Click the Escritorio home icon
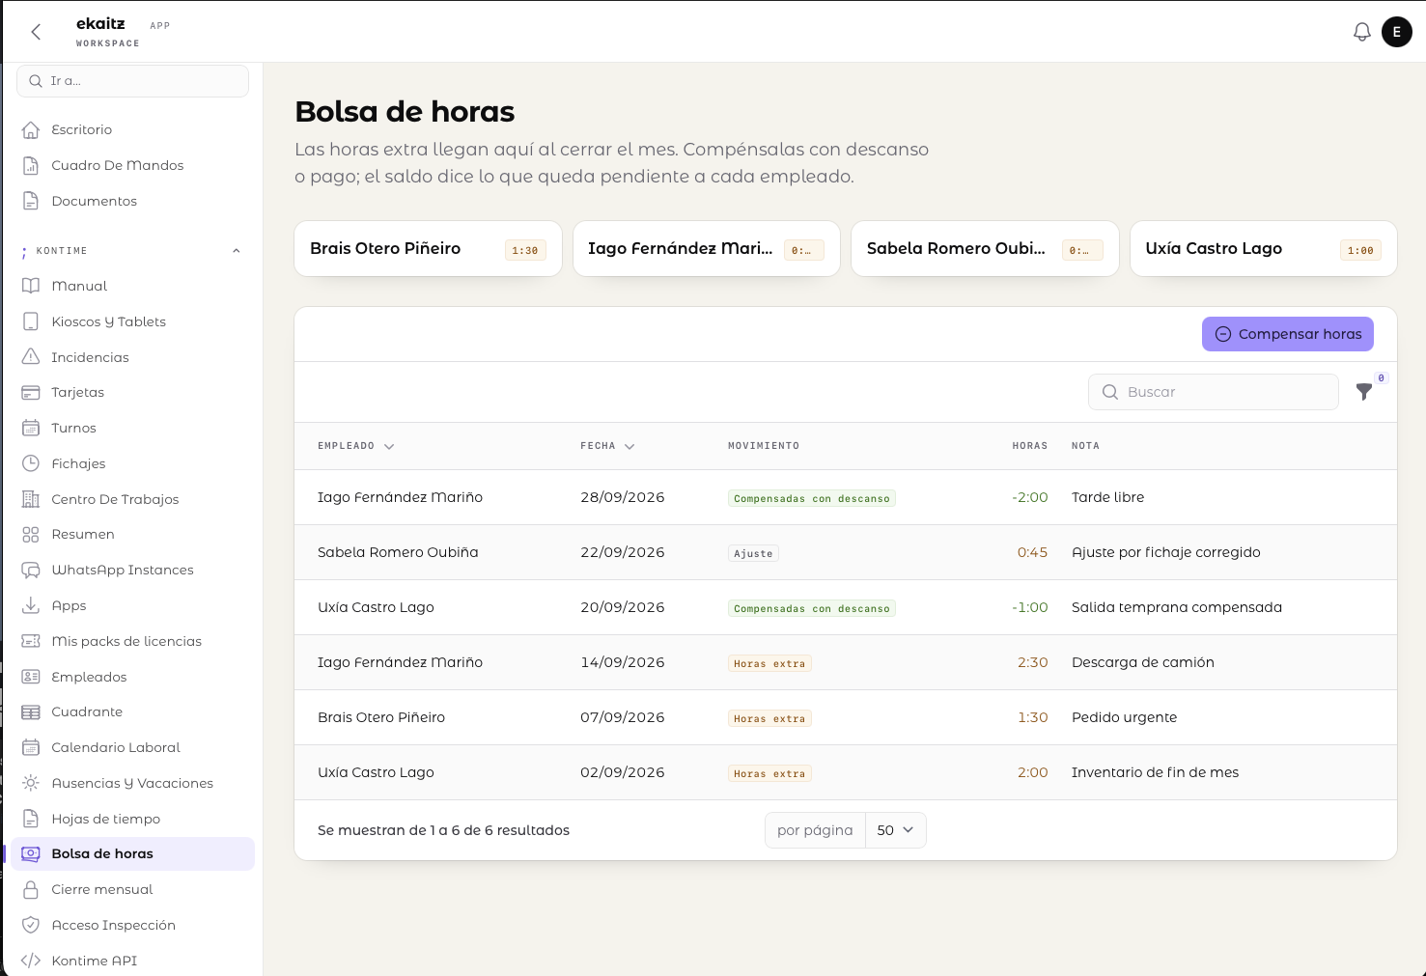This screenshot has width=1426, height=976. 31,129
